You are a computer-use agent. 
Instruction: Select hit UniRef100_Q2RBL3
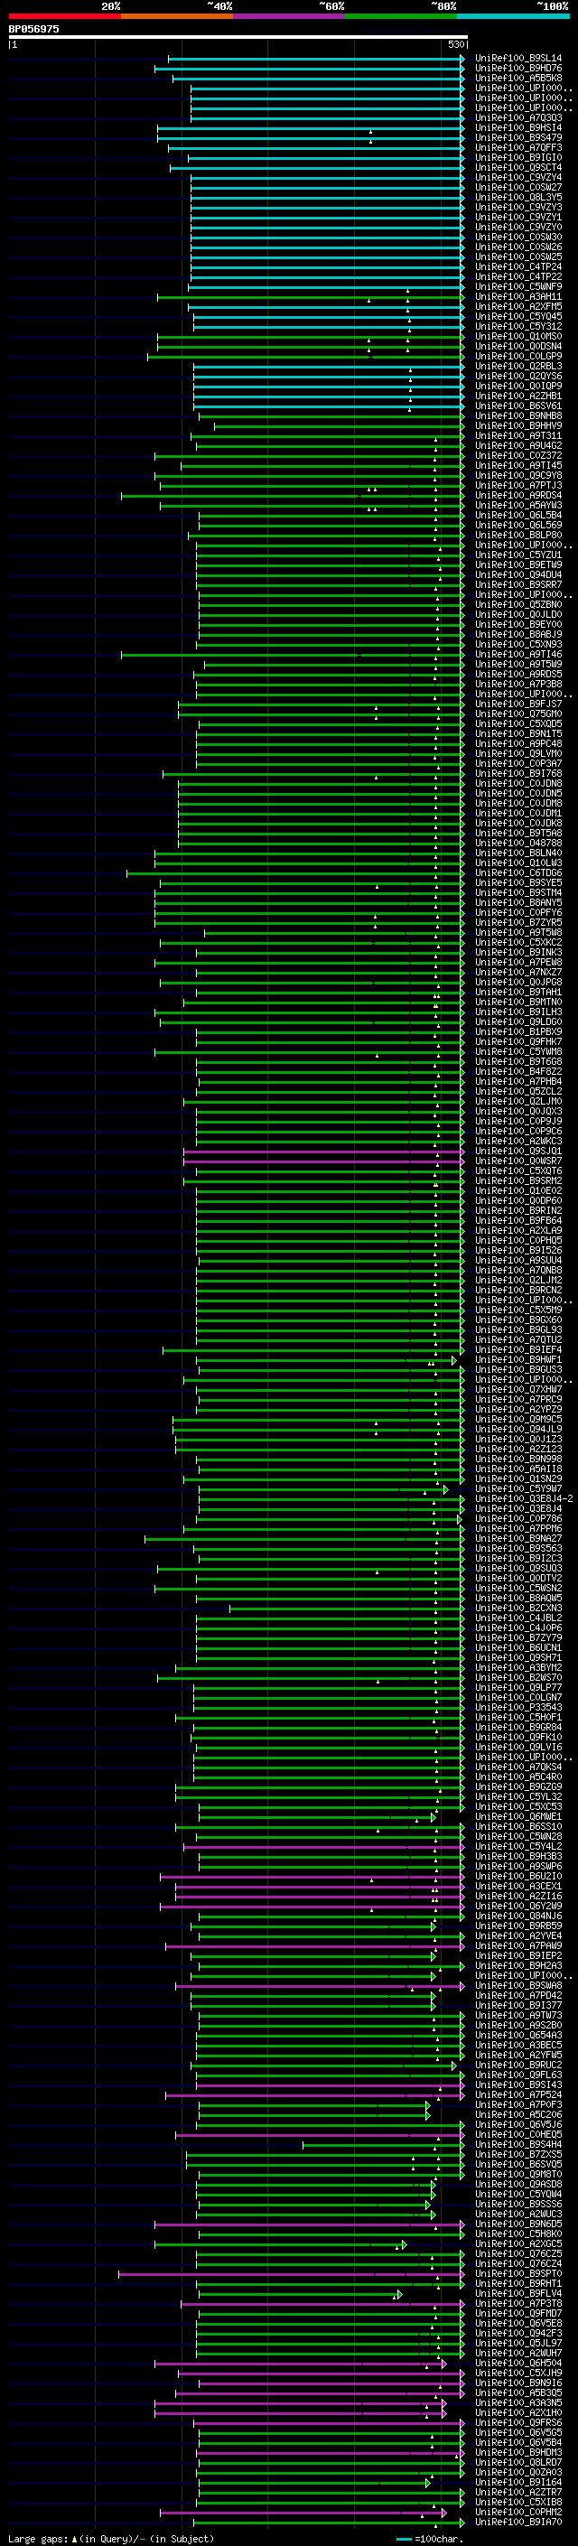point(518,367)
